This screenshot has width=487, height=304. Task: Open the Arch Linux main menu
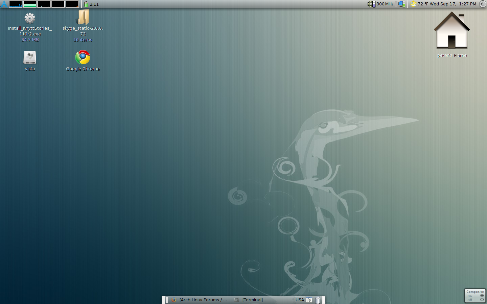click(x=4, y=4)
